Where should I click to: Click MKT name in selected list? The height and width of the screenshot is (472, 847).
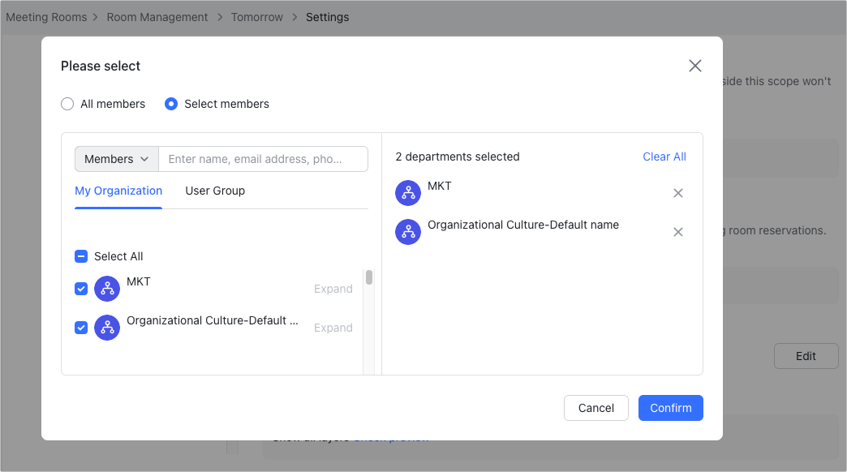[x=439, y=186]
